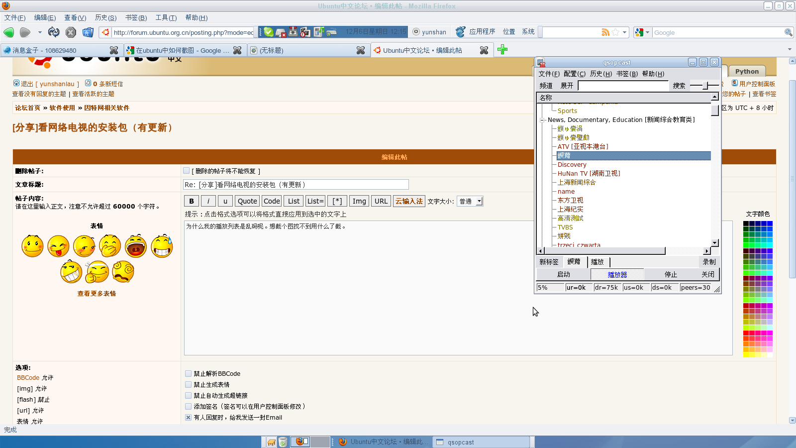Click the 用户控制面板 link
This screenshot has width=796, height=448.
point(757,84)
